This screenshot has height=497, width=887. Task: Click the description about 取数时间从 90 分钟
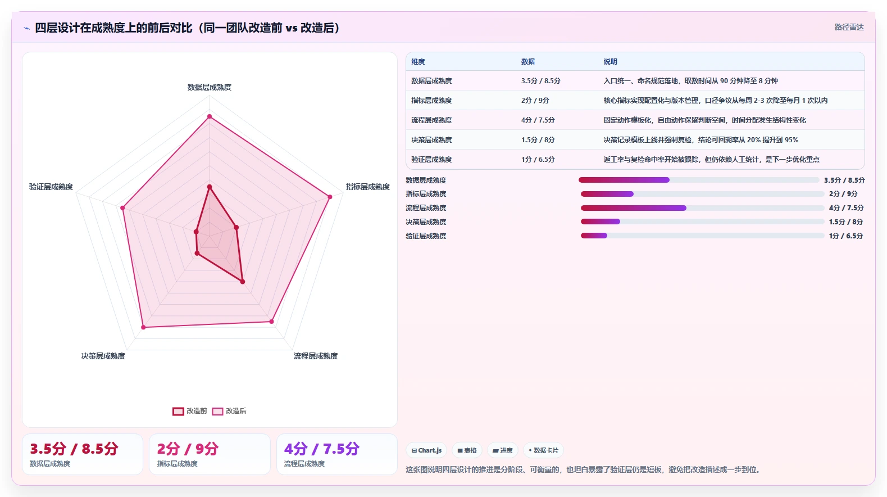[x=691, y=81]
